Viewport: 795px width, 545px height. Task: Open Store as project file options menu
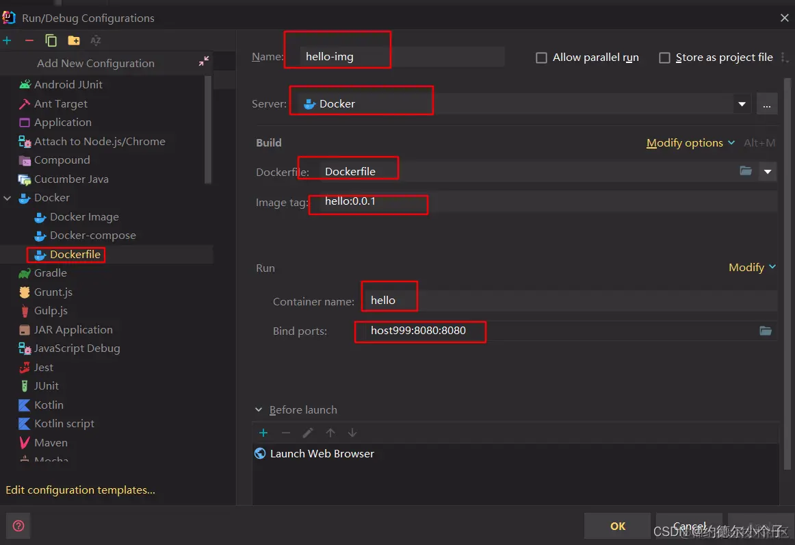784,58
